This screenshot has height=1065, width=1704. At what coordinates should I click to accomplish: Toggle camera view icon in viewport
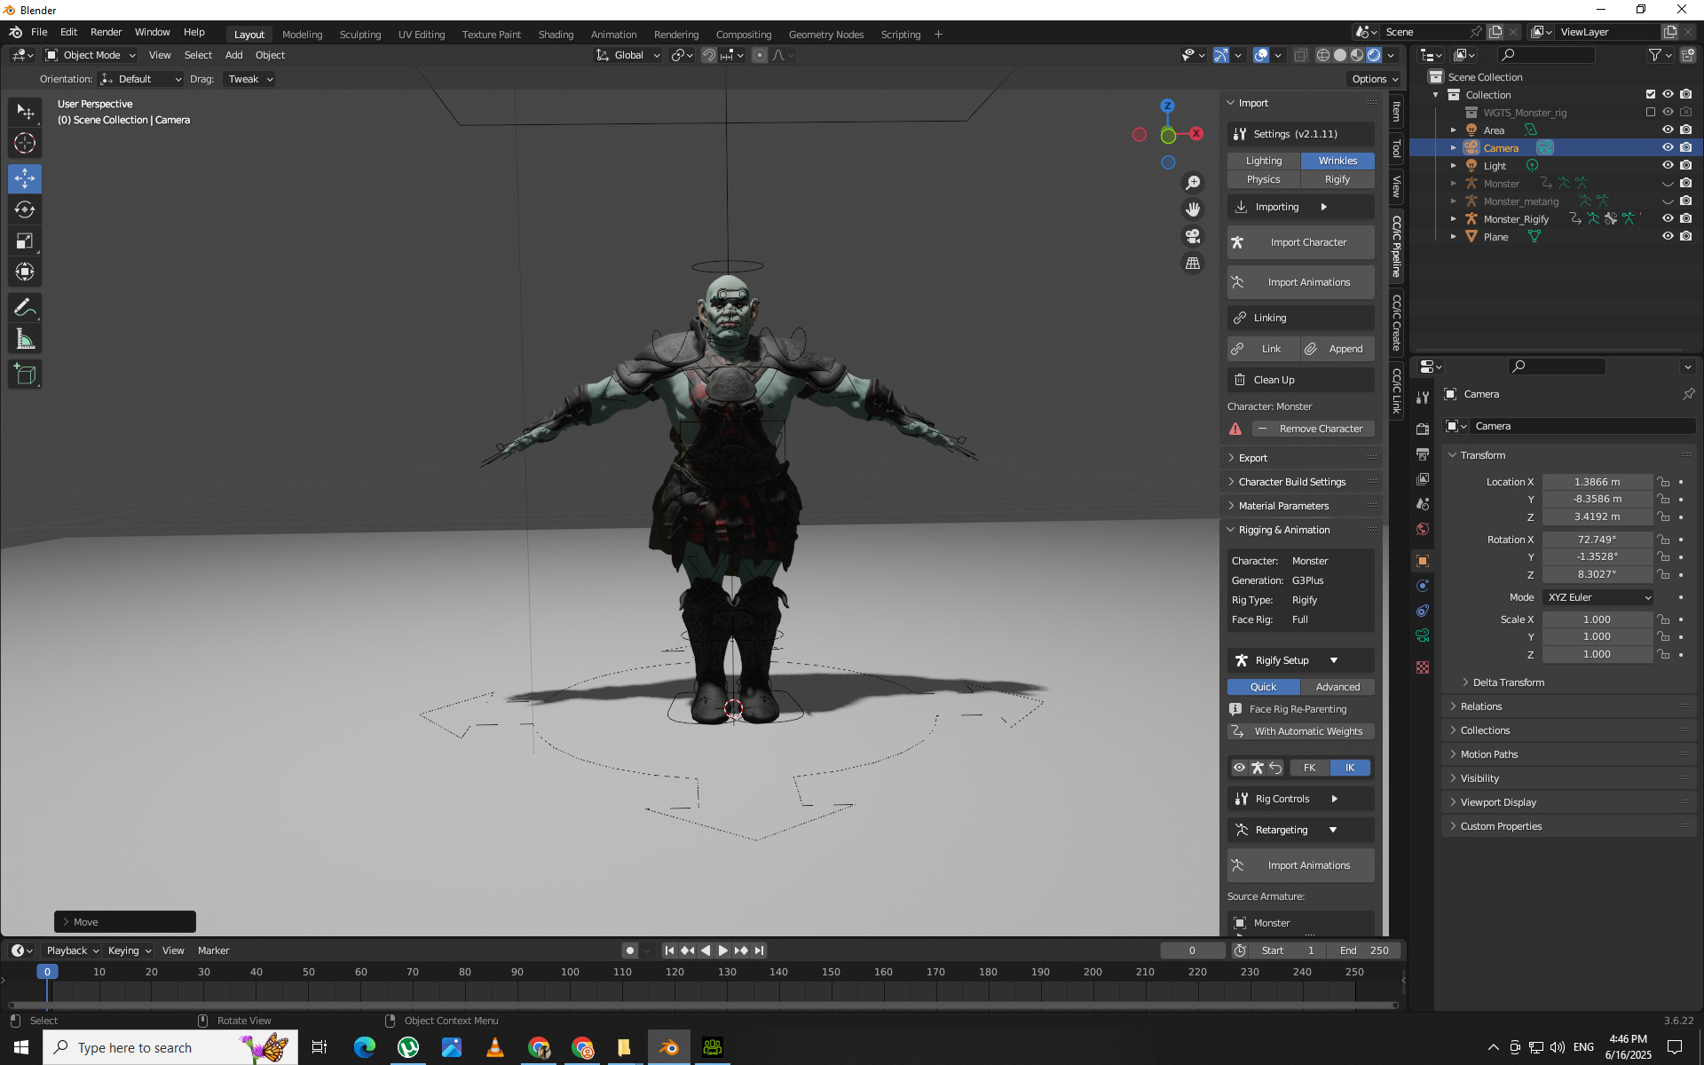1193,236
